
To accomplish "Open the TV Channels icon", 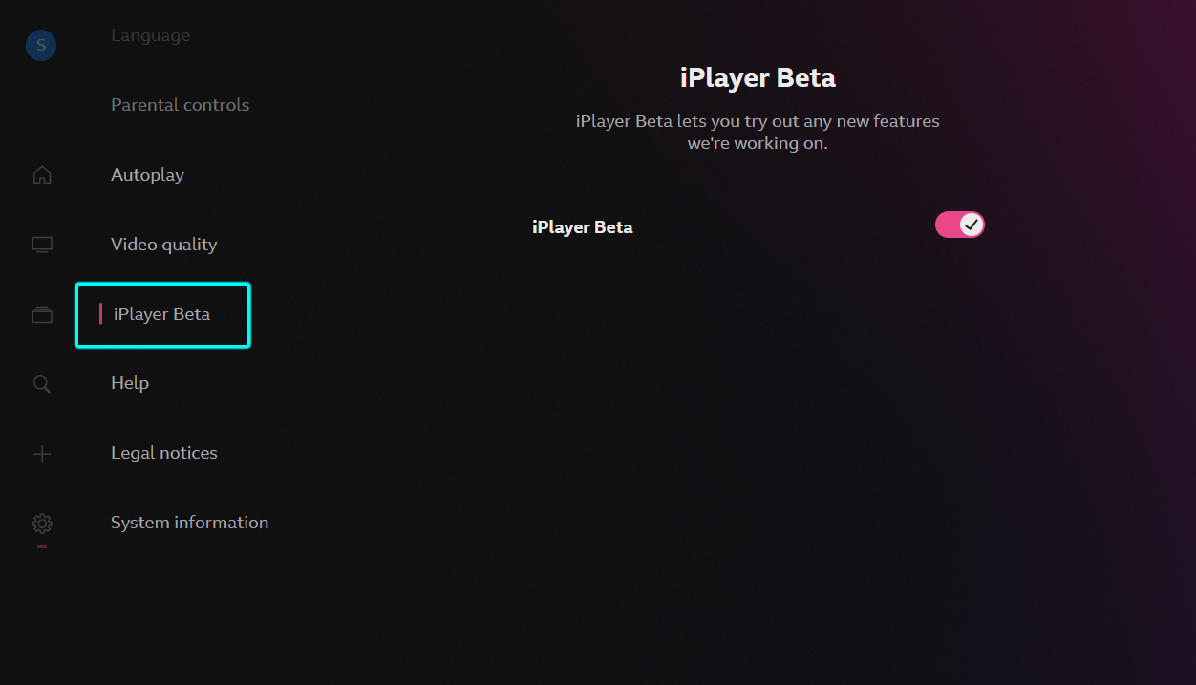I will point(42,245).
